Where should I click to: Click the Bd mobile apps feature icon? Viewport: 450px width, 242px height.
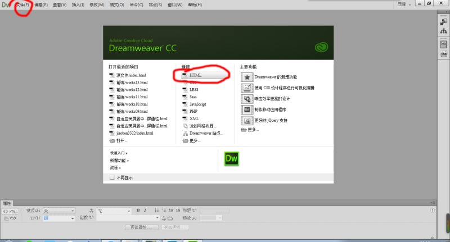pos(247,109)
